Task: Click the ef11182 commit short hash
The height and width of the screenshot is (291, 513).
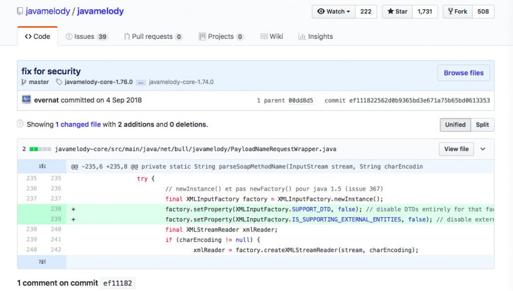Action: [117, 283]
